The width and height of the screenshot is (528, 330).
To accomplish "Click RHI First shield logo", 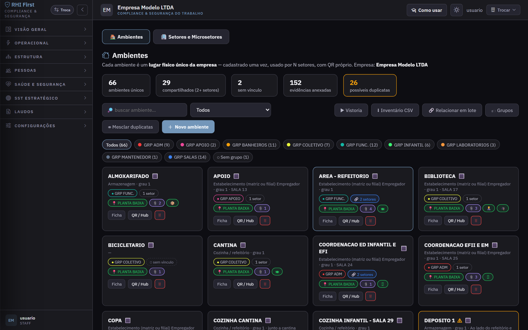I will [x=7, y=5].
